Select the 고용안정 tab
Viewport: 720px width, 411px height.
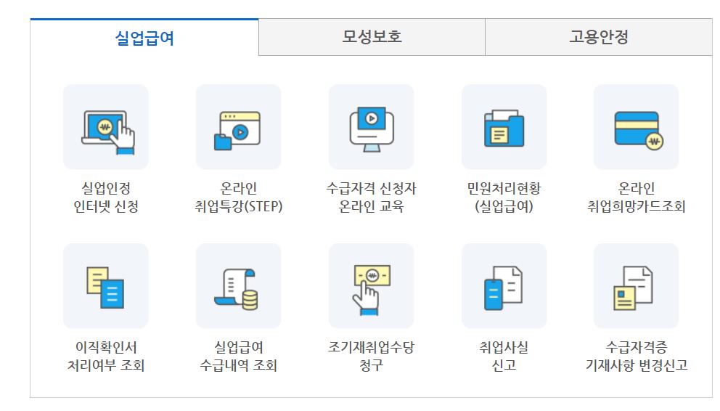(x=599, y=37)
